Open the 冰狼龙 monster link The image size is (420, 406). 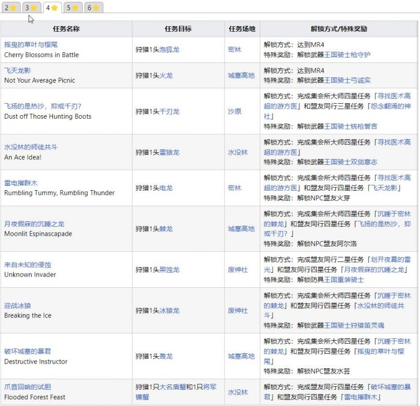coord(169,311)
